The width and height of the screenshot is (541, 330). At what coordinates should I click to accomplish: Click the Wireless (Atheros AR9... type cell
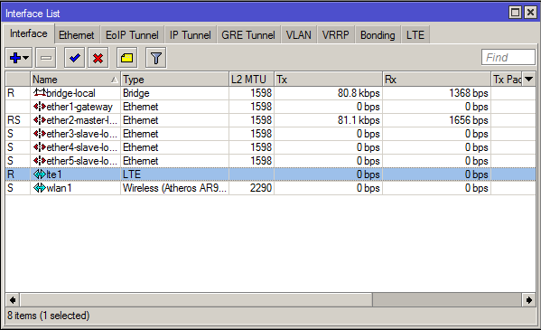point(174,188)
